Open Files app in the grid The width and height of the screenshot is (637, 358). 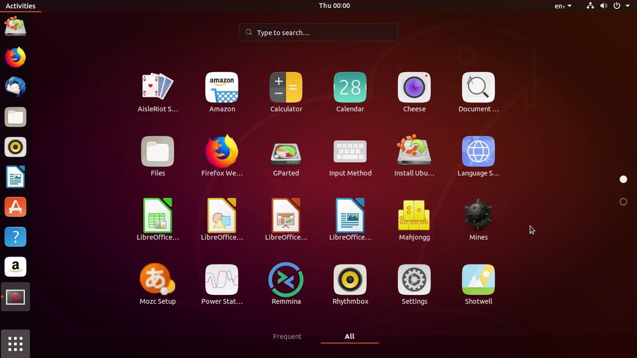tap(158, 157)
